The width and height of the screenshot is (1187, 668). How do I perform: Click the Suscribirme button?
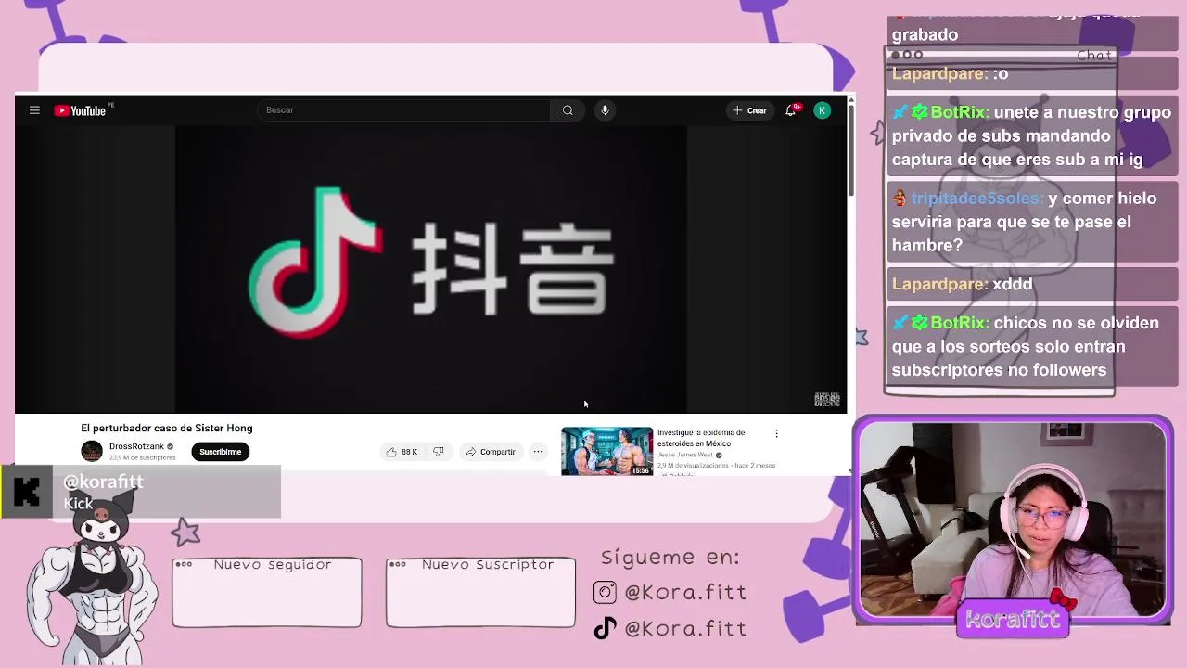220,452
